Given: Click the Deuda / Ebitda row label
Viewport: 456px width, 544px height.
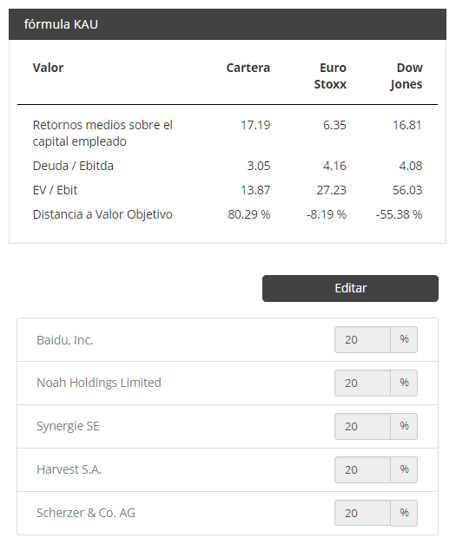Looking at the screenshot, I should [x=73, y=166].
